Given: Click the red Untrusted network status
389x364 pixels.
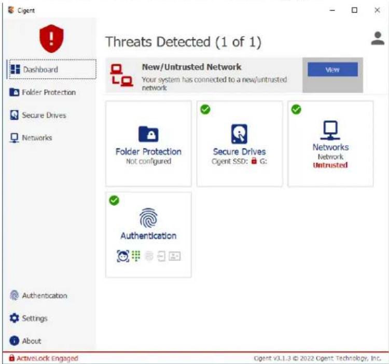Looking at the screenshot, I should click(330, 165).
